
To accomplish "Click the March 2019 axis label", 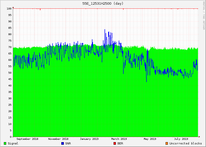I will (119, 139).
